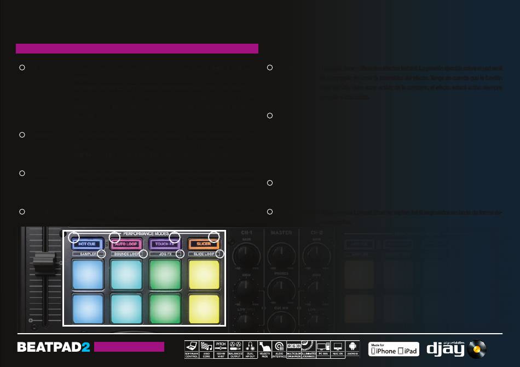Viewport: 520px width, 367px height.
Task: Select the SLICE LOOP label
Action: click(x=204, y=254)
